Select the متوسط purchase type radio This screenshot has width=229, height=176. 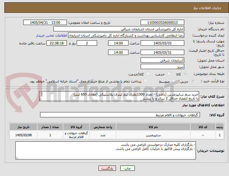point(174,81)
